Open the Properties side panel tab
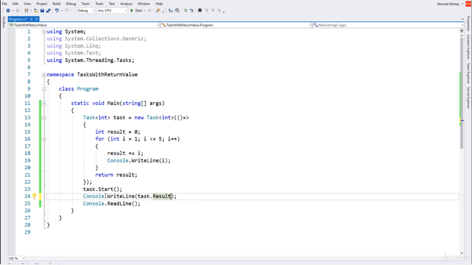 tap(468, 23)
